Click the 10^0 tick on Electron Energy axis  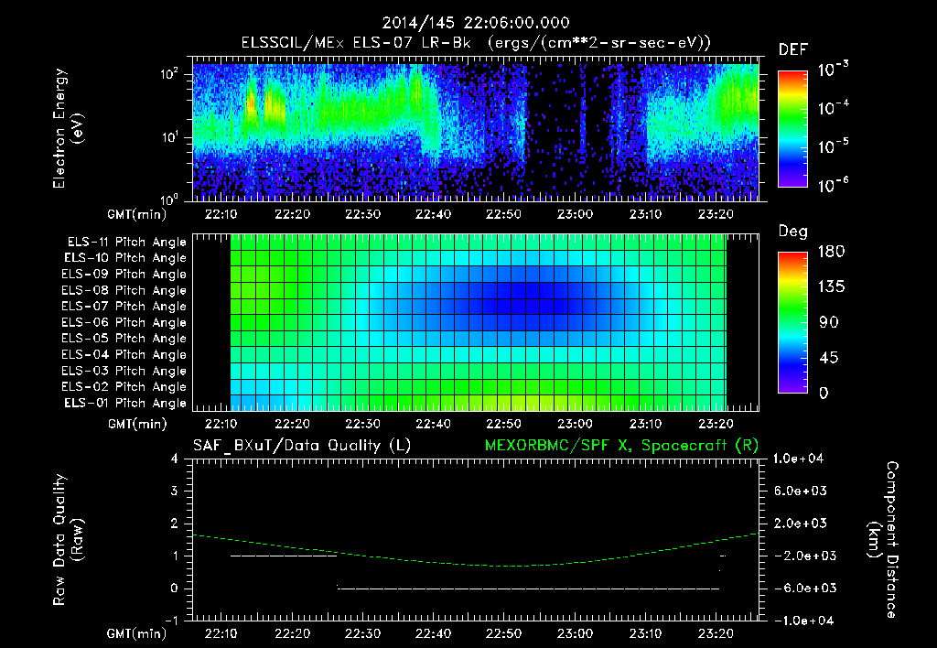click(x=169, y=199)
